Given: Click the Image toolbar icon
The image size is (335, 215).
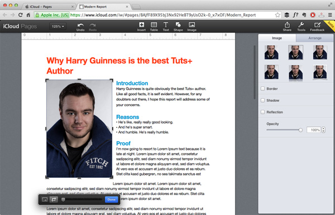Looking at the screenshot, I should pyautogui.click(x=192, y=27).
